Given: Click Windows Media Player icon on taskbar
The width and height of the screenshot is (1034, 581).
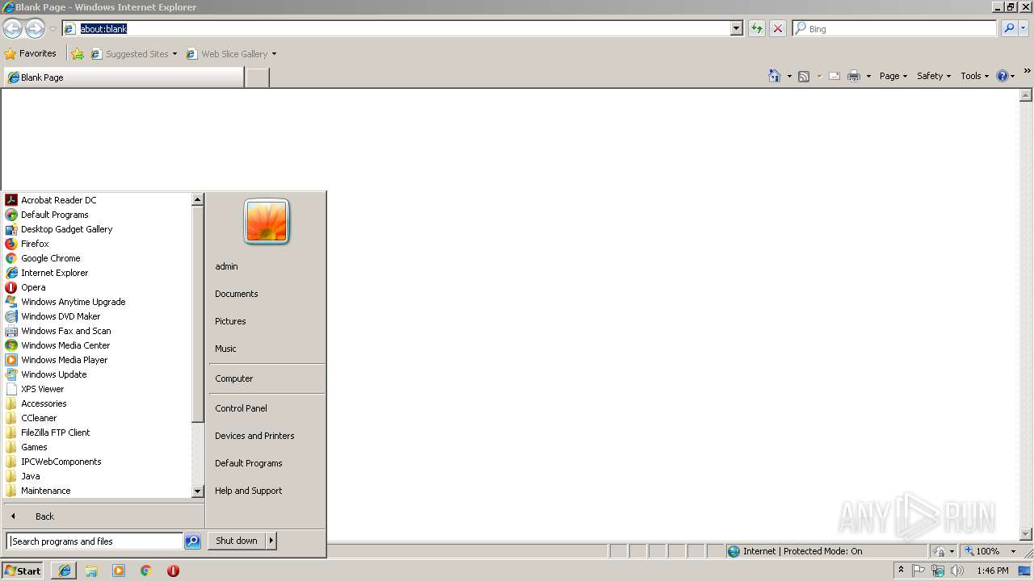Looking at the screenshot, I should click(x=119, y=571).
